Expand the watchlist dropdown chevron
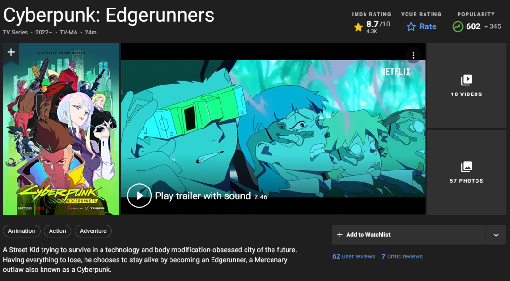The height and width of the screenshot is (281, 510). [496, 235]
